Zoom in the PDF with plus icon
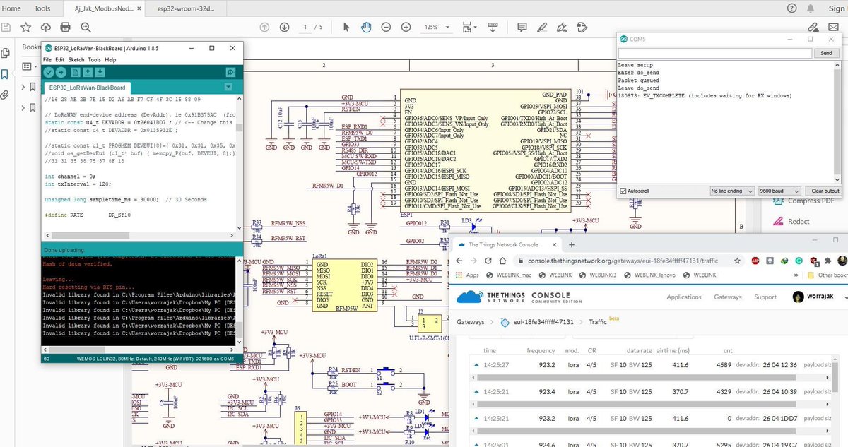This screenshot has width=848, height=447. point(406,27)
